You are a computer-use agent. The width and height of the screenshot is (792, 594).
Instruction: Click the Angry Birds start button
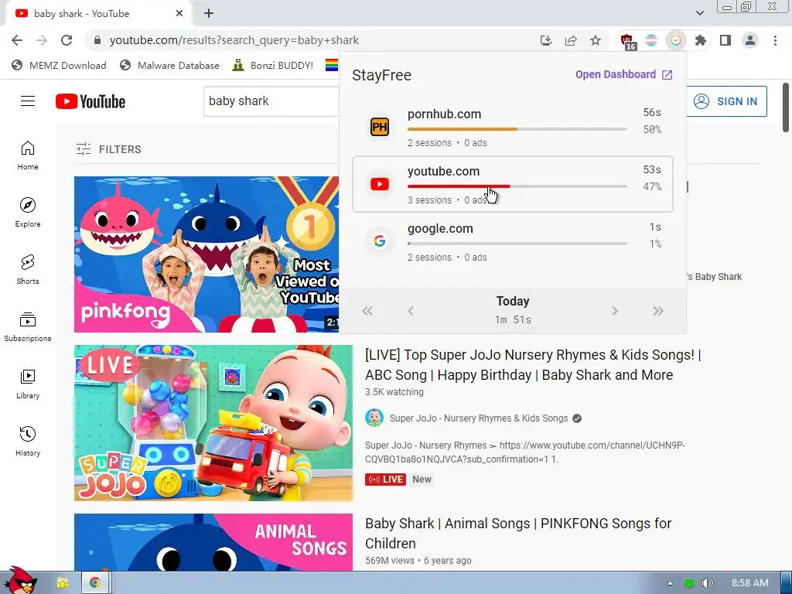19,580
